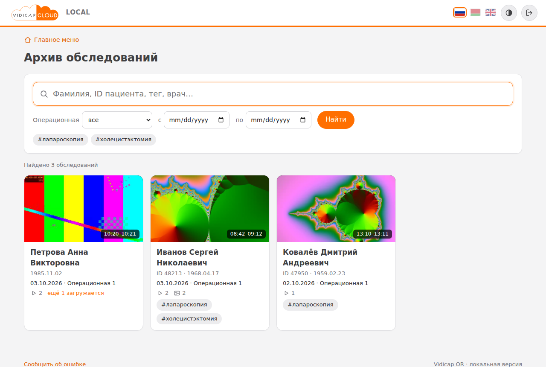Focus the Фамилия, ID пациента search field
The height and width of the screenshot is (367, 546).
273,94
